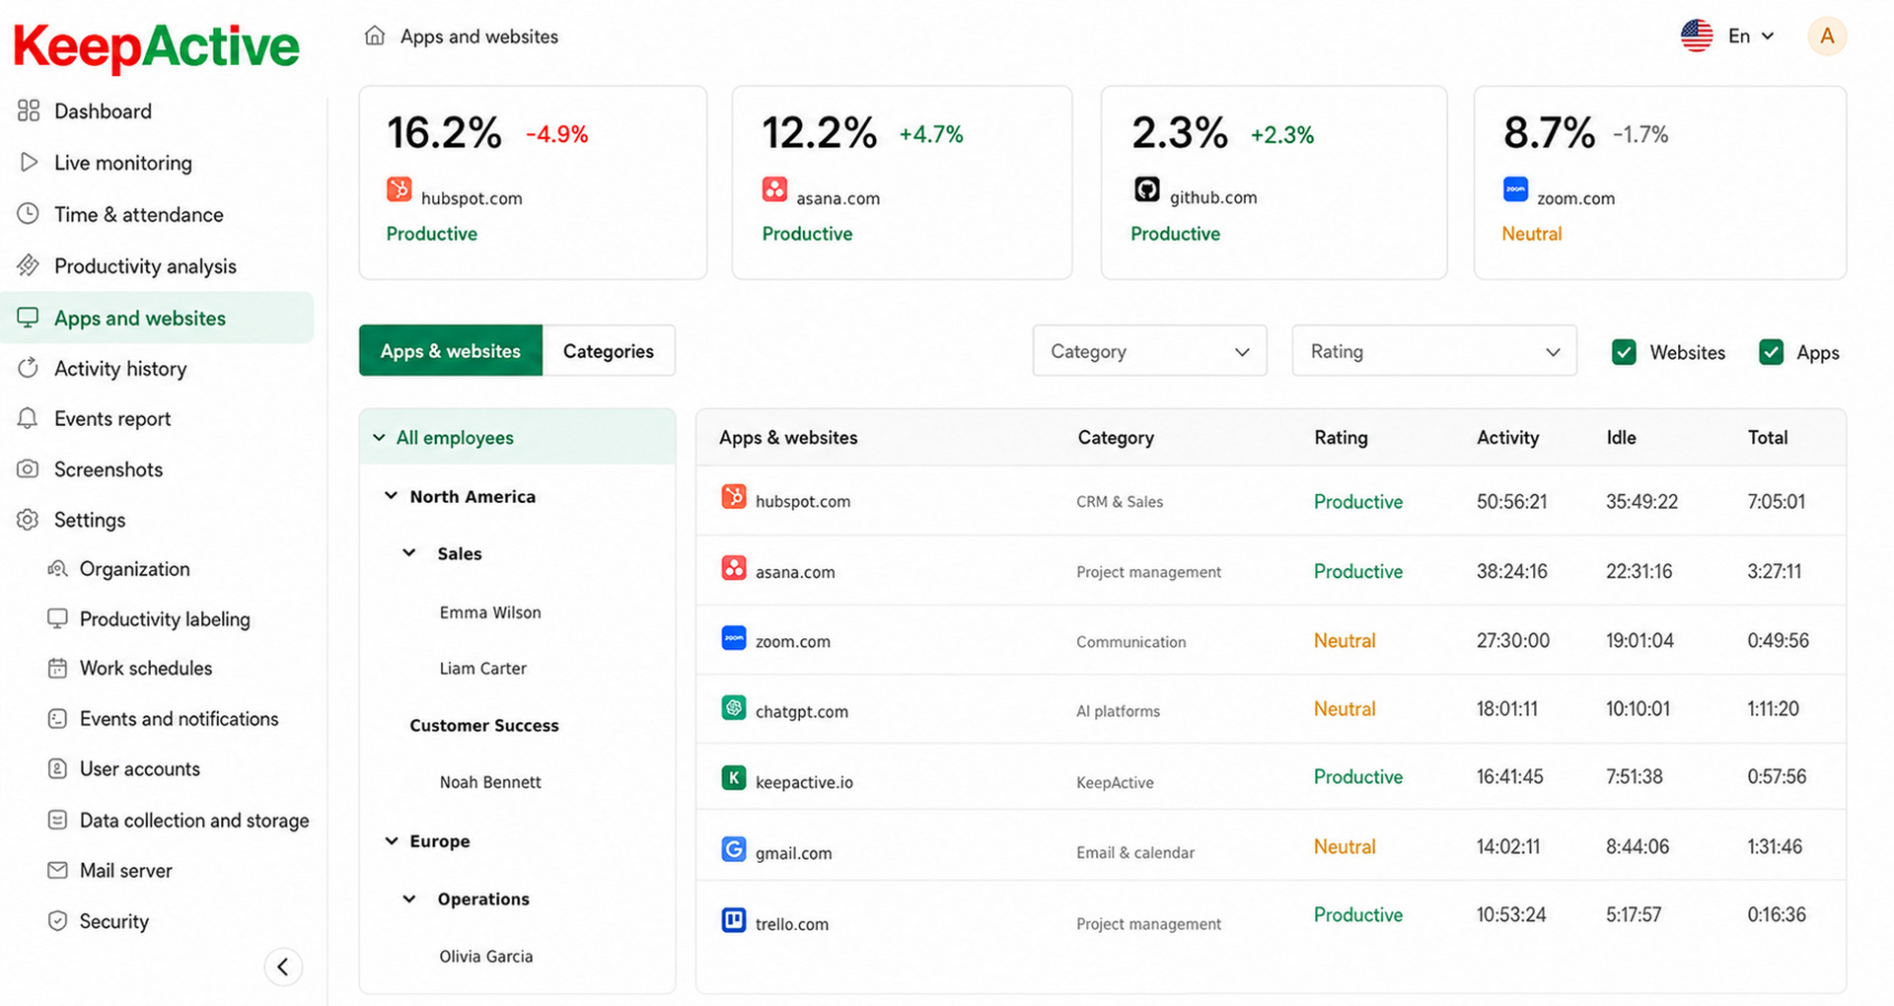The width and height of the screenshot is (1894, 1006).
Task: Click the Time & attendance clock icon
Action: (x=29, y=214)
